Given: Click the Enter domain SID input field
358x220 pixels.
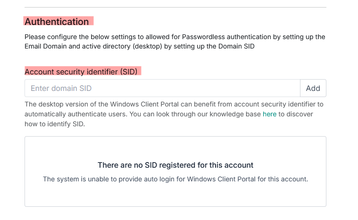Looking at the screenshot, I should coord(162,88).
